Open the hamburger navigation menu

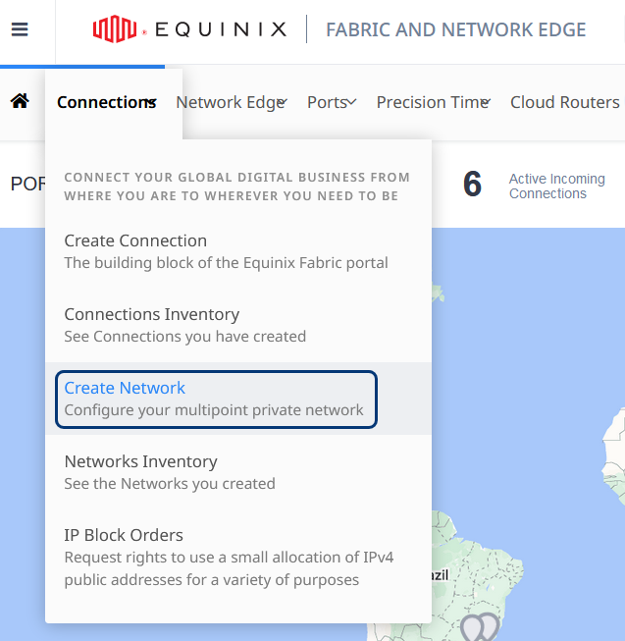20,29
